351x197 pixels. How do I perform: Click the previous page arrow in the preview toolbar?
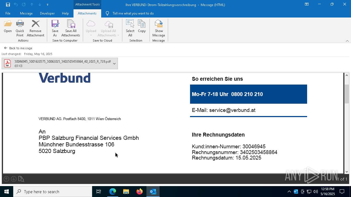tap(6, 179)
